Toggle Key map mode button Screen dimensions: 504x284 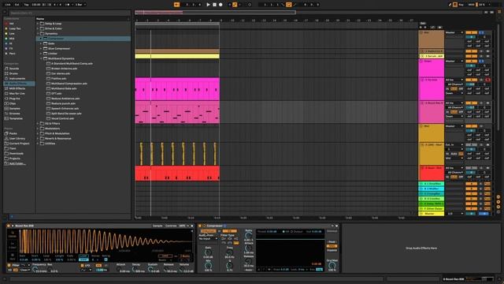[461, 5]
